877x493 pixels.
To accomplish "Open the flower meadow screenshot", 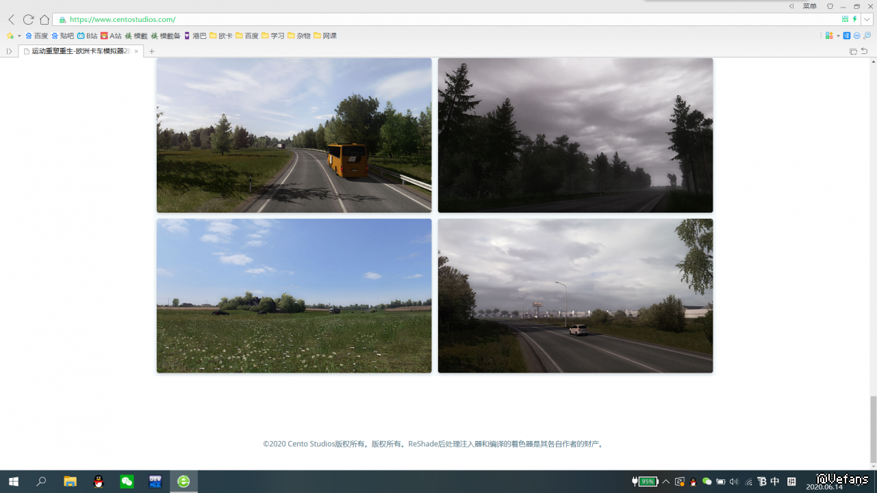I will [294, 296].
